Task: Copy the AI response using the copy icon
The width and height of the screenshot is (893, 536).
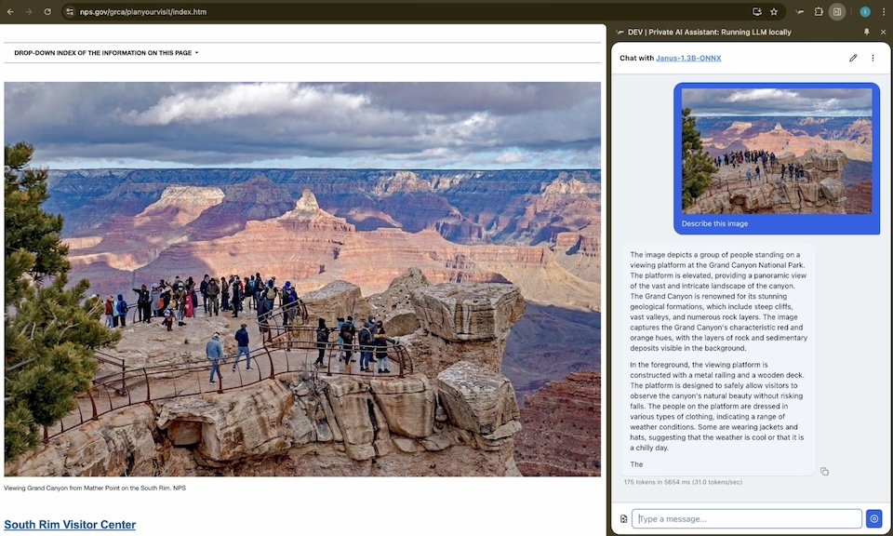Action: 824,472
